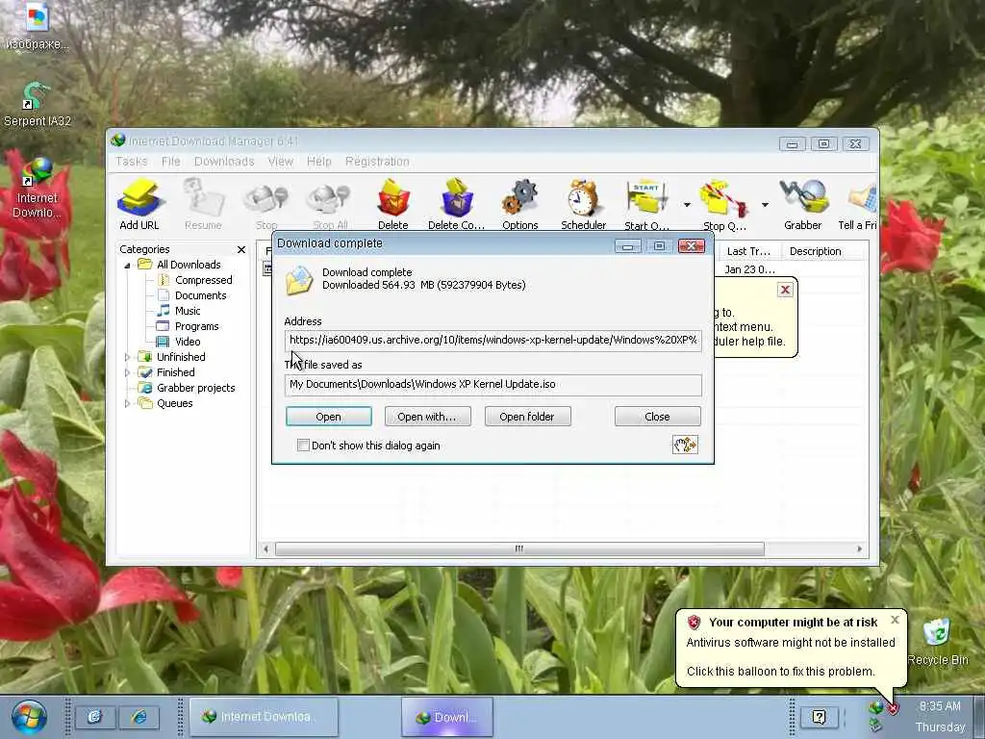
Task: Click the IDM system tray icon
Action: [x=875, y=708]
